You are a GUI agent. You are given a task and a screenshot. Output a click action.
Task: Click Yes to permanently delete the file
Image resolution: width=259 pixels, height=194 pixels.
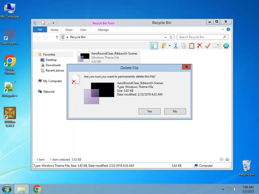click(149, 111)
